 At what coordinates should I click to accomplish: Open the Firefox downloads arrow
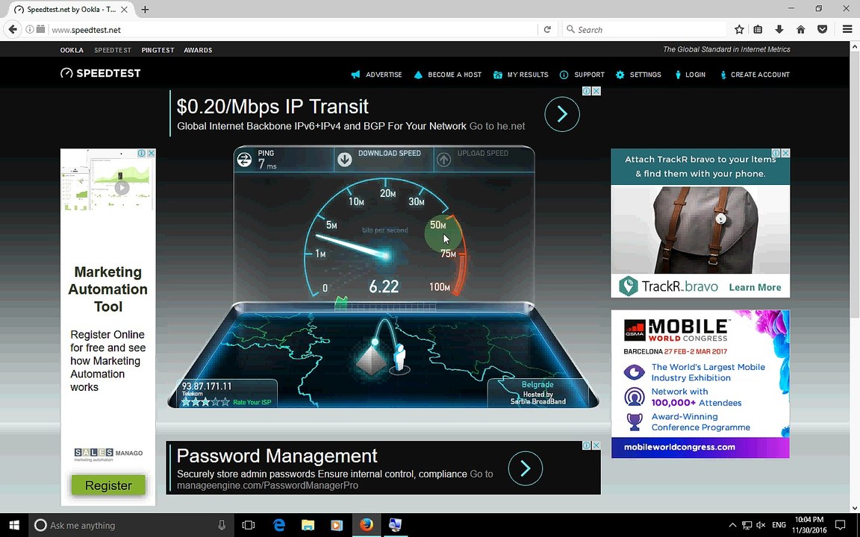click(779, 30)
